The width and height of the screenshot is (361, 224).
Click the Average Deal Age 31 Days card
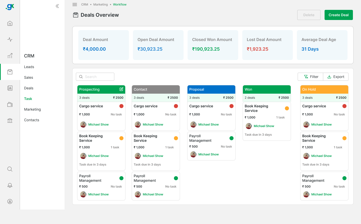click(322, 45)
